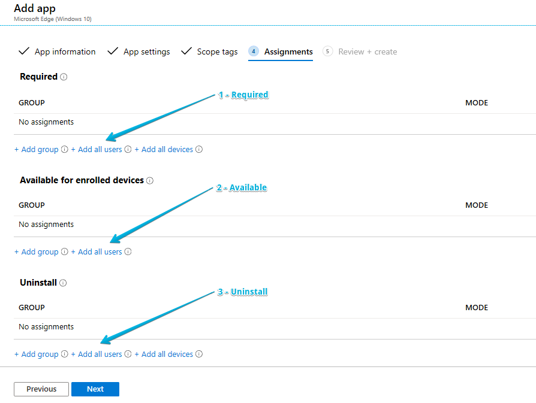The width and height of the screenshot is (536, 403).
Task: Click info icon next to Required heading
Action: [64, 77]
